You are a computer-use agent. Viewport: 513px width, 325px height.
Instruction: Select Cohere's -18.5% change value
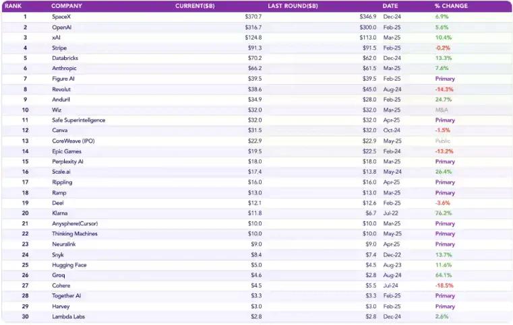click(444, 285)
